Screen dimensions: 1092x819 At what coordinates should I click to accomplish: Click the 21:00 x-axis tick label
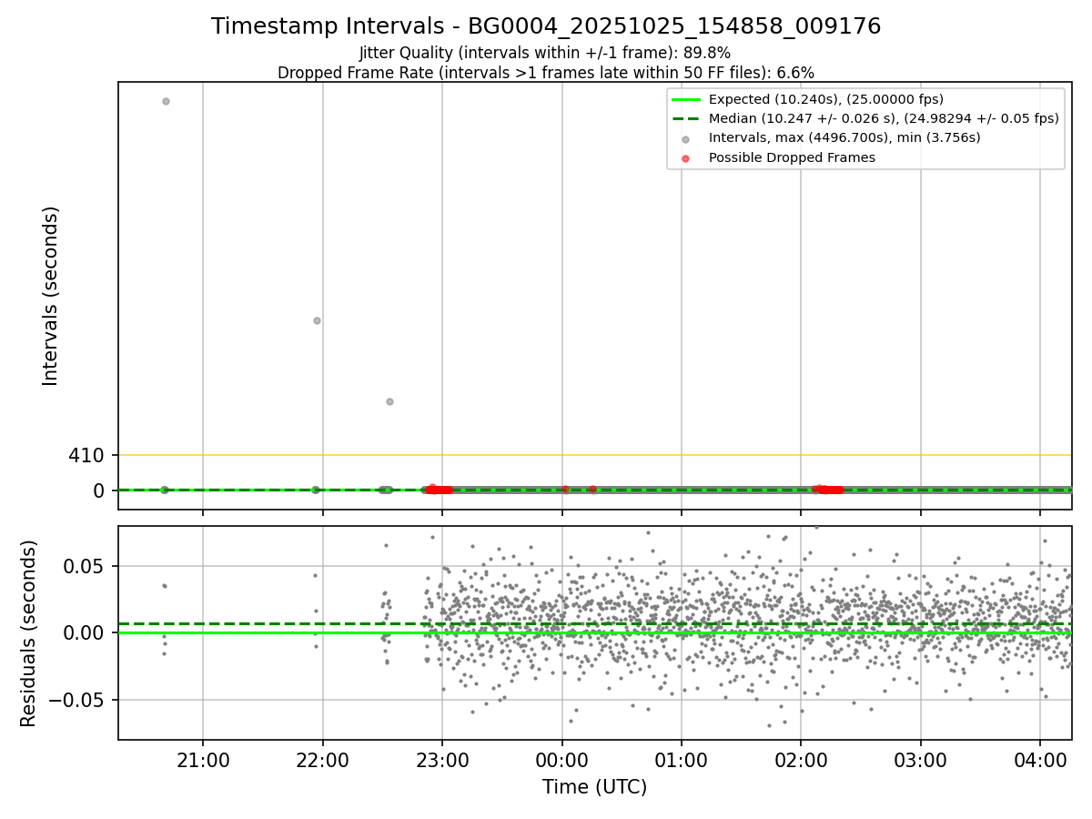203,759
